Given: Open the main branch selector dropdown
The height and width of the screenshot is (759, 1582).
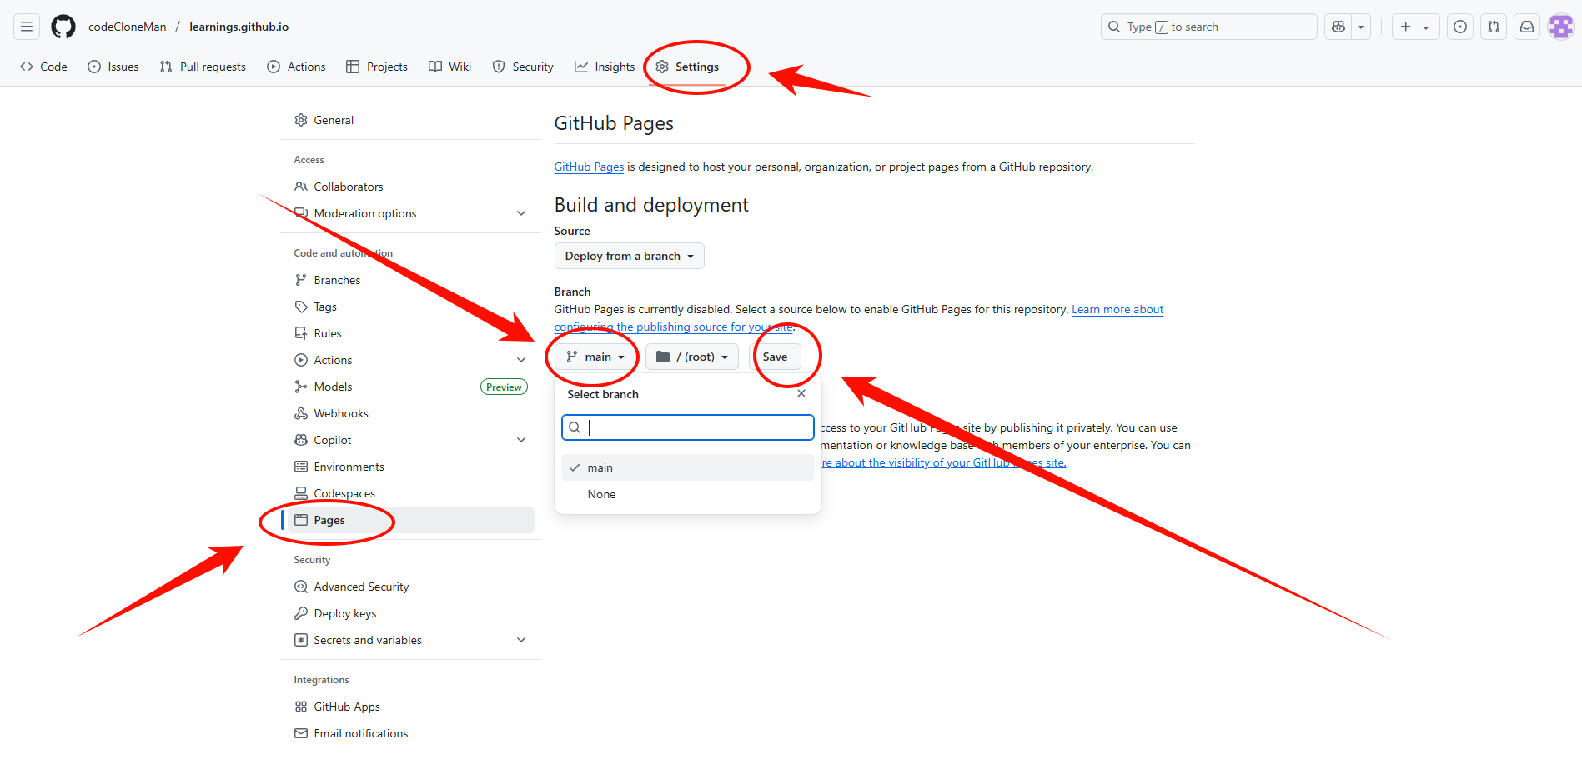Looking at the screenshot, I should 595,357.
